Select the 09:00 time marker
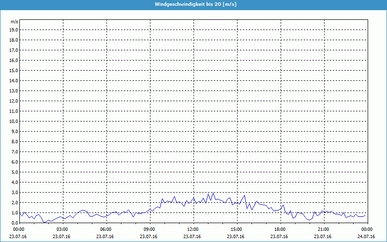This screenshot has width=387, height=242. click(x=149, y=229)
